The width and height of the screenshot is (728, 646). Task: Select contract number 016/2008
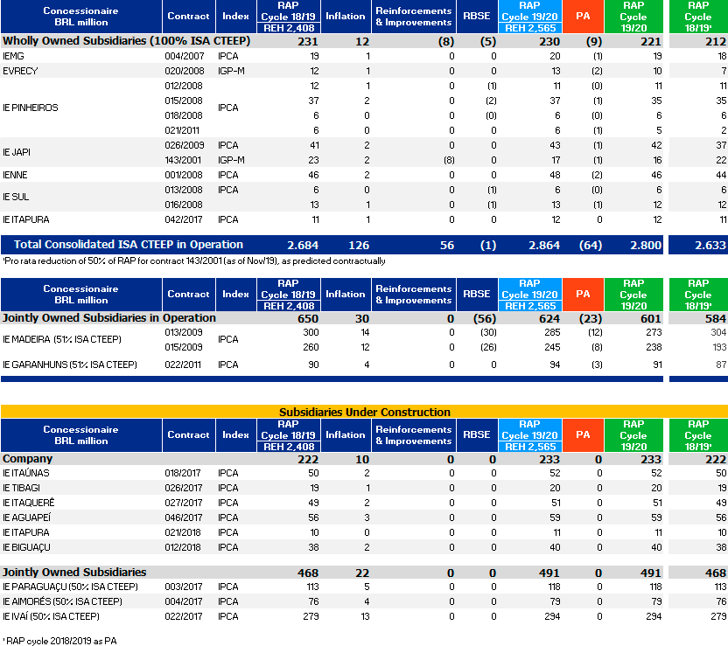pyautogui.click(x=185, y=205)
